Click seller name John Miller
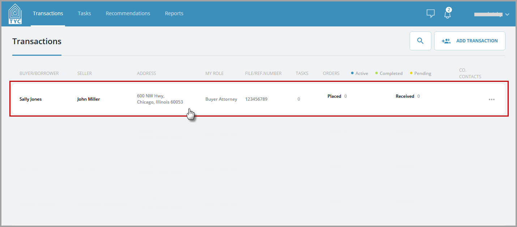Screen dimensions: 517x227 (x=89, y=99)
